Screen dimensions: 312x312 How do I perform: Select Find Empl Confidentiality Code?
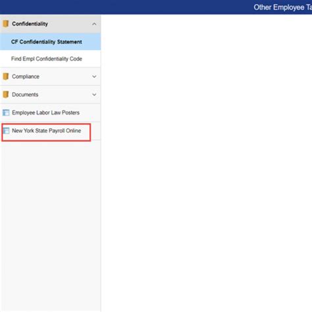47,59
